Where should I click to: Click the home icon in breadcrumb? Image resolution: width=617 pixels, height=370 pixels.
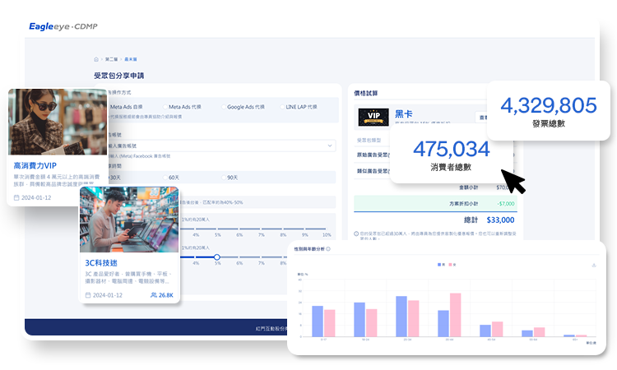pos(96,59)
